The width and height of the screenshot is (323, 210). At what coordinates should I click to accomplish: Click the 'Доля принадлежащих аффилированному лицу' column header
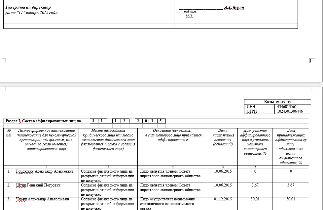(291, 146)
